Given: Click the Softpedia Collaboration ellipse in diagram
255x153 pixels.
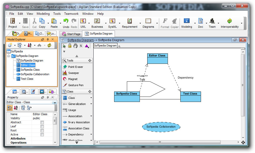Looking at the screenshot, I should click(161, 127).
